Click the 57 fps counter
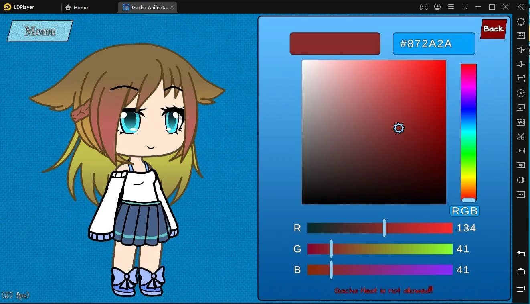The image size is (530, 304). coord(15,295)
